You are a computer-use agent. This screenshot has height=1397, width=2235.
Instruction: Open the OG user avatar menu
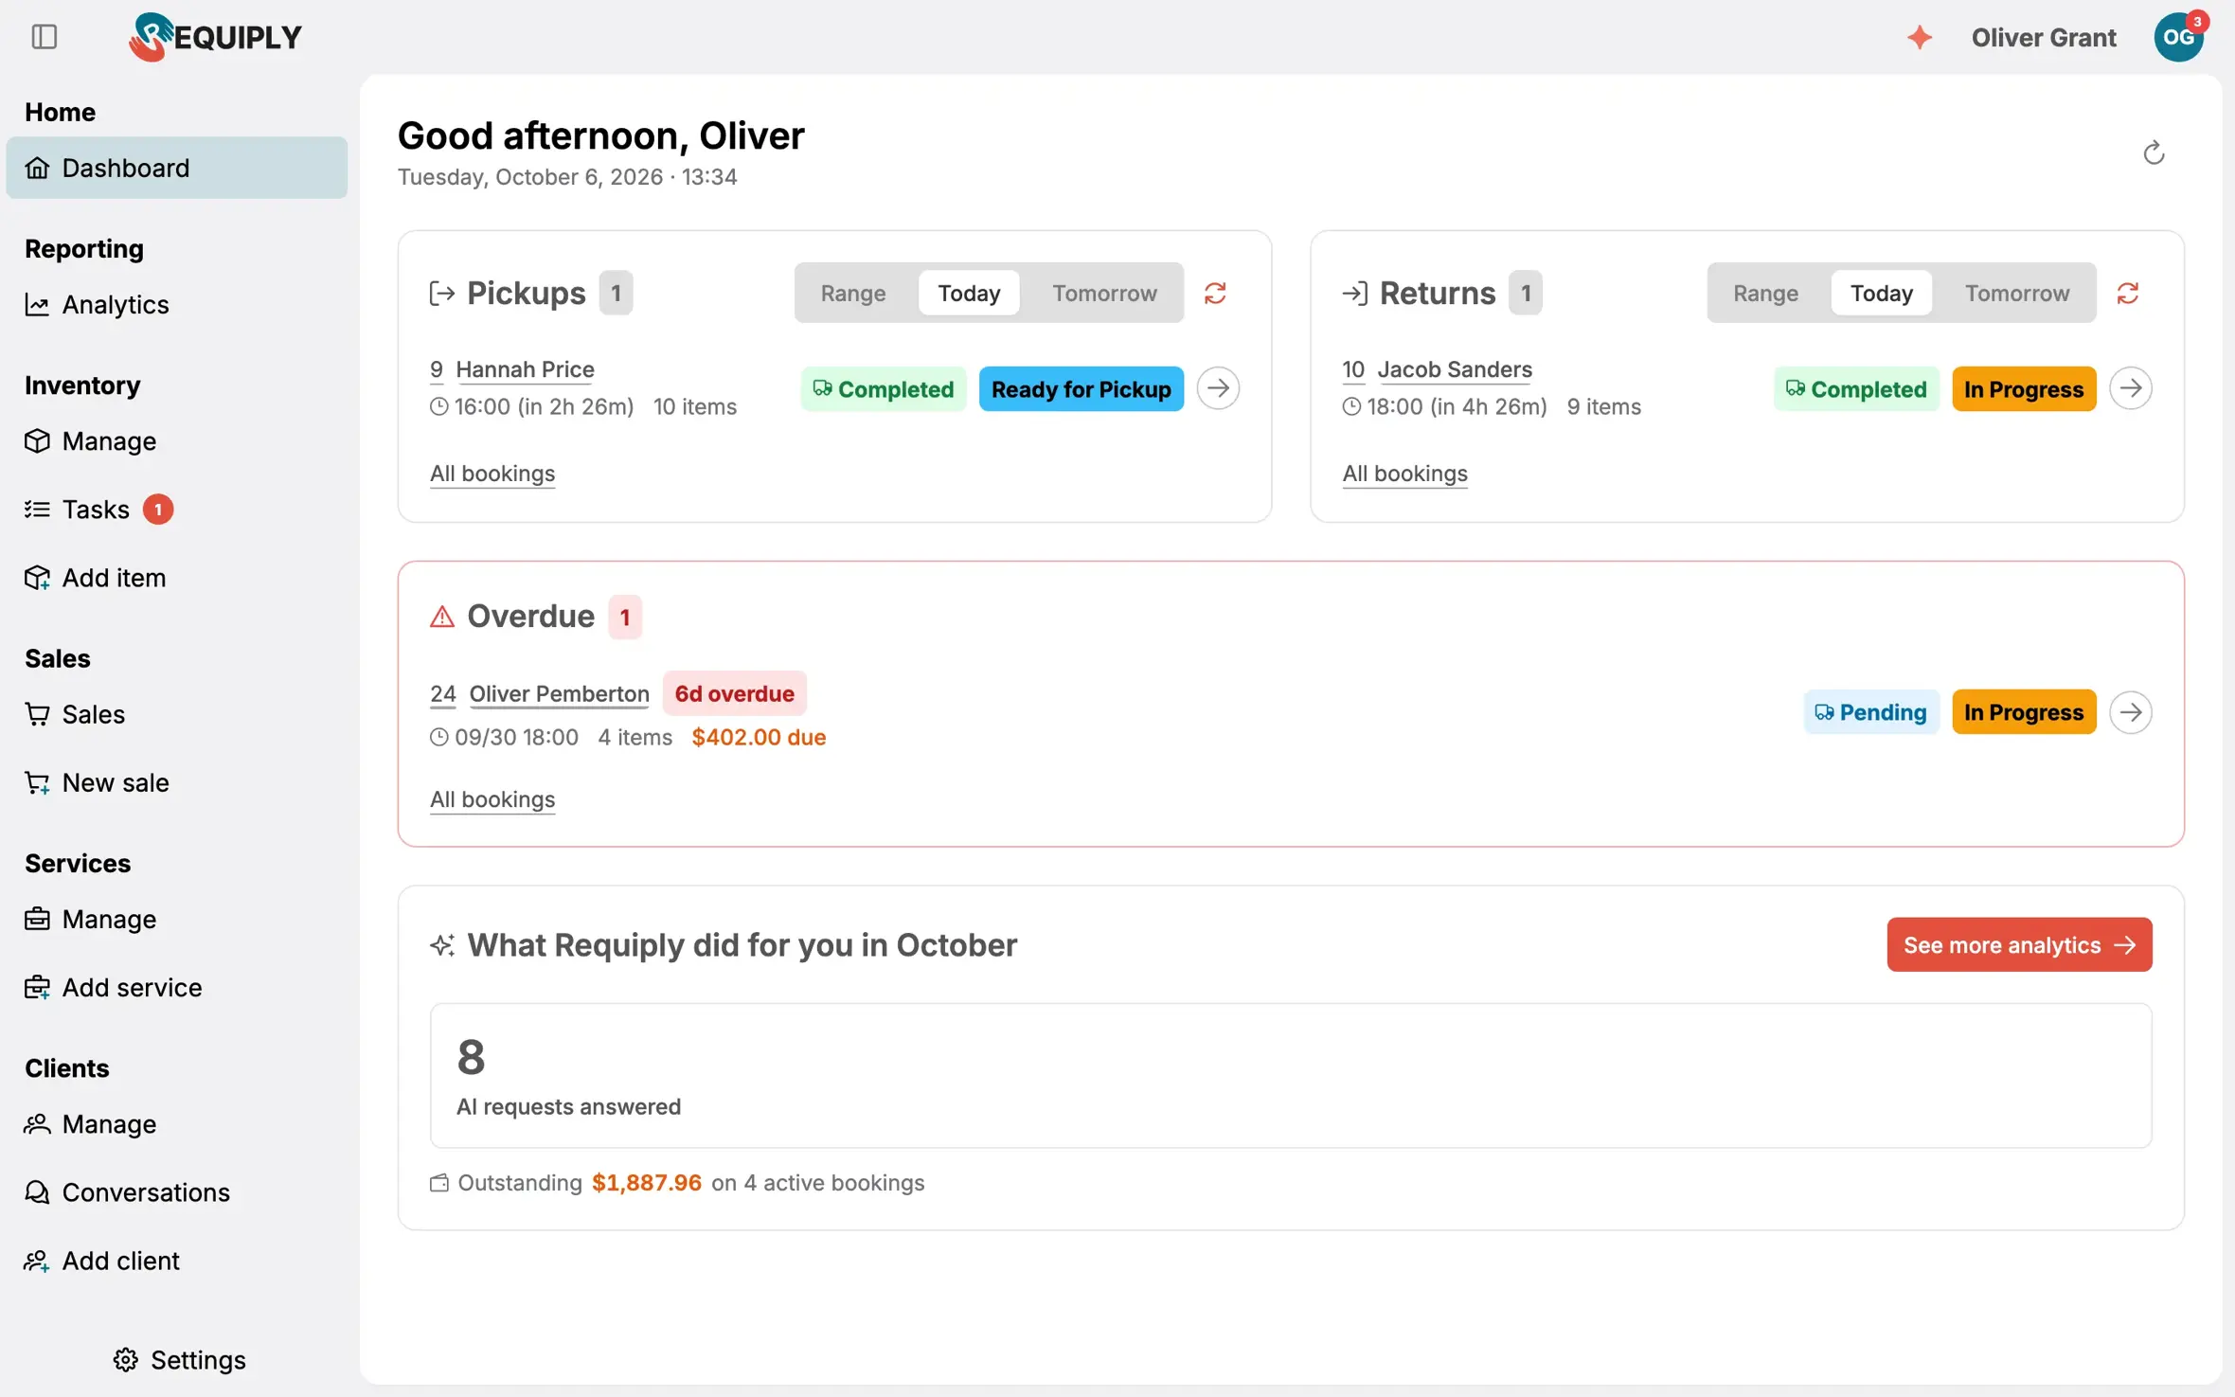click(2179, 38)
